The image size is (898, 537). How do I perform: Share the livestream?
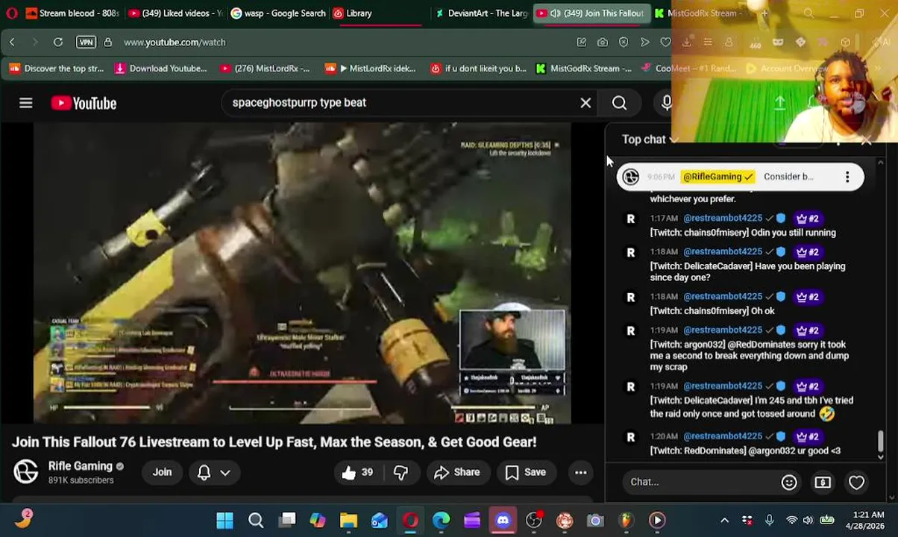(x=456, y=472)
